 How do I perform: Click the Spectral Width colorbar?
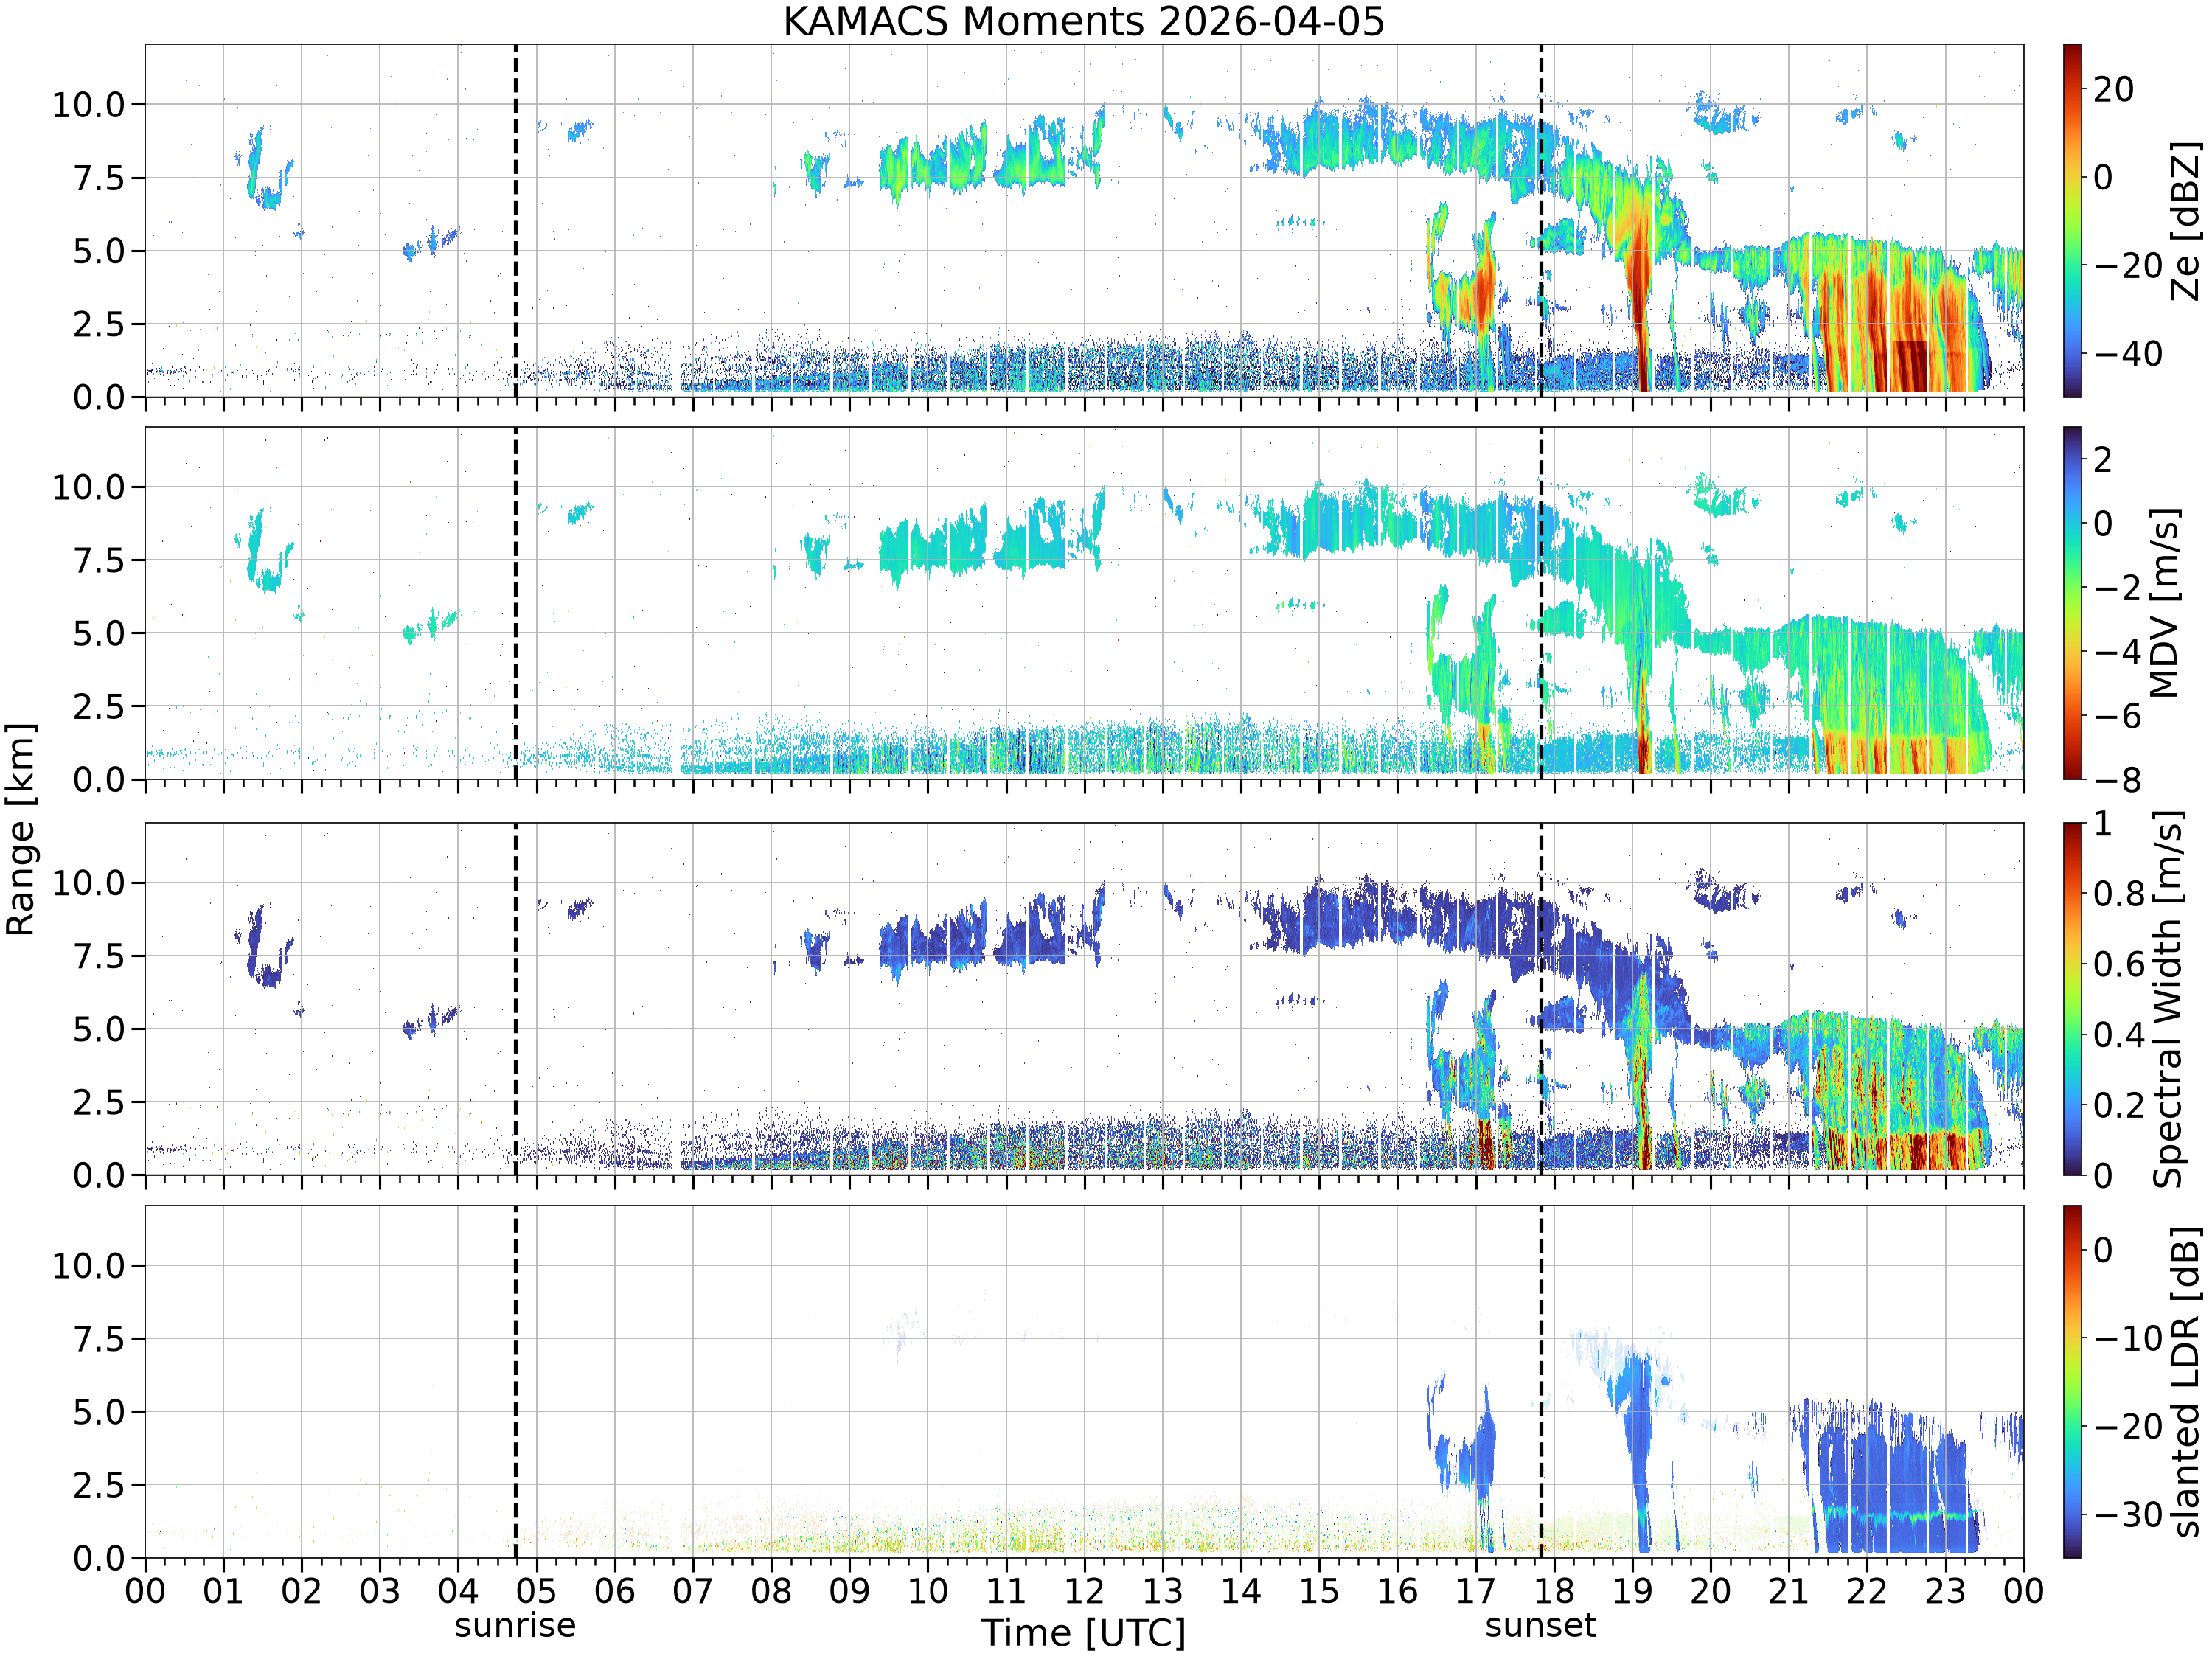[x=2072, y=999]
